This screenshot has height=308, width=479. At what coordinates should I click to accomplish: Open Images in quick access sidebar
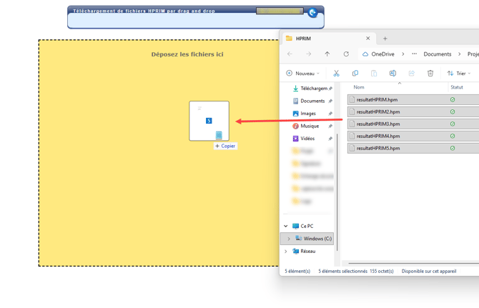pyautogui.click(x=308, y=114)
